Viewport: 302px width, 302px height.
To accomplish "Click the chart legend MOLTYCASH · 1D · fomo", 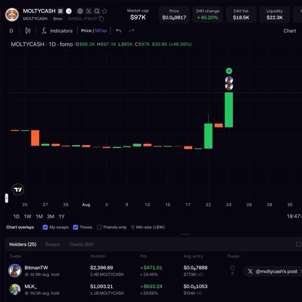I will 42,44.
